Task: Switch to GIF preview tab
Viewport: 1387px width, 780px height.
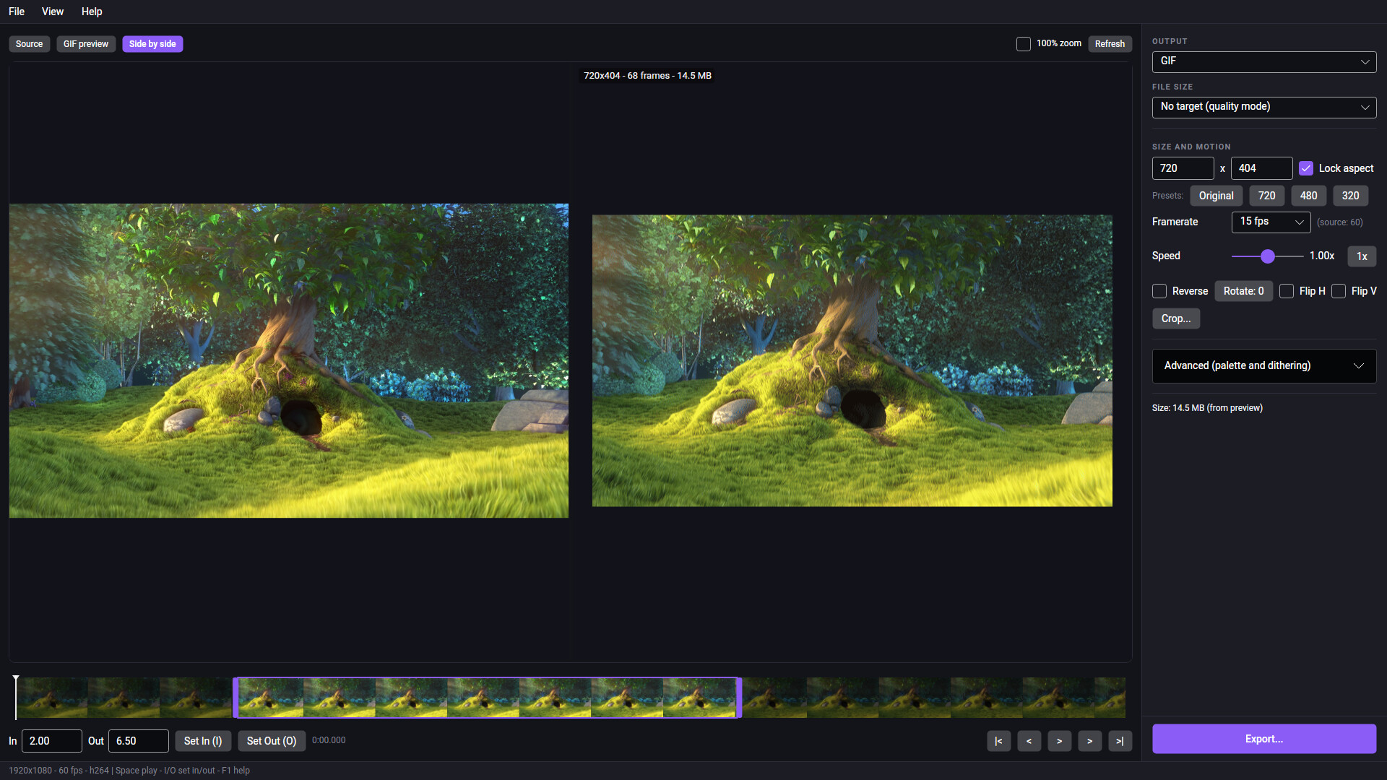Action: click(x=86, y=44)
